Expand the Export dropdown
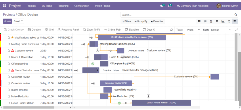241x110 pixels. pyautogui.click(x=18, y=21)
